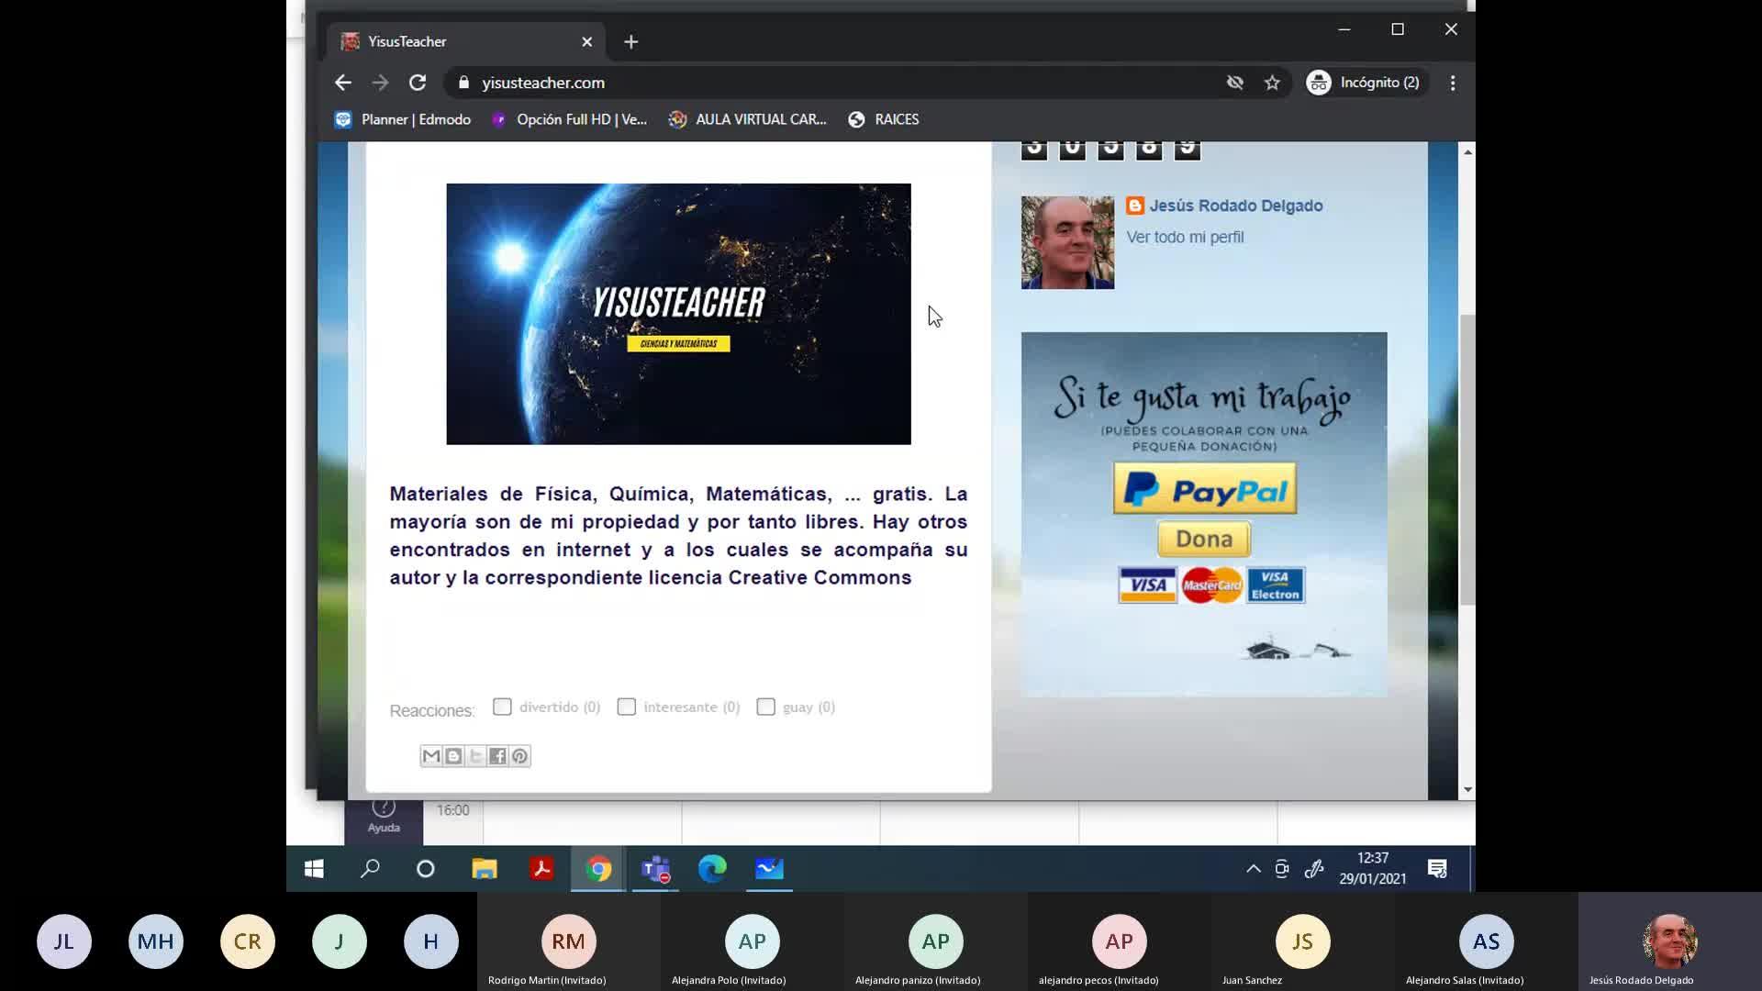Check the interesante reaction checkbox
The width and height of the screenshot is (1762, 991).
click(x=627, y=707)
